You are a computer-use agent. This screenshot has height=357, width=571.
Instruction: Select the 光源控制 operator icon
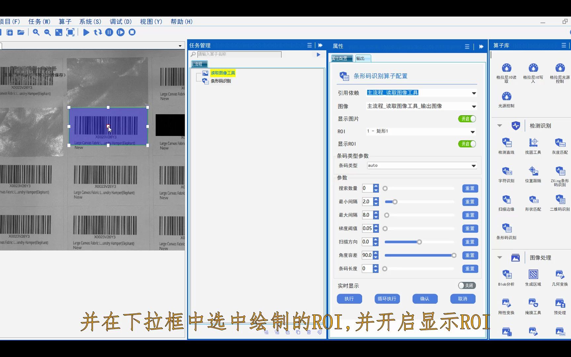tap(507, 97)
